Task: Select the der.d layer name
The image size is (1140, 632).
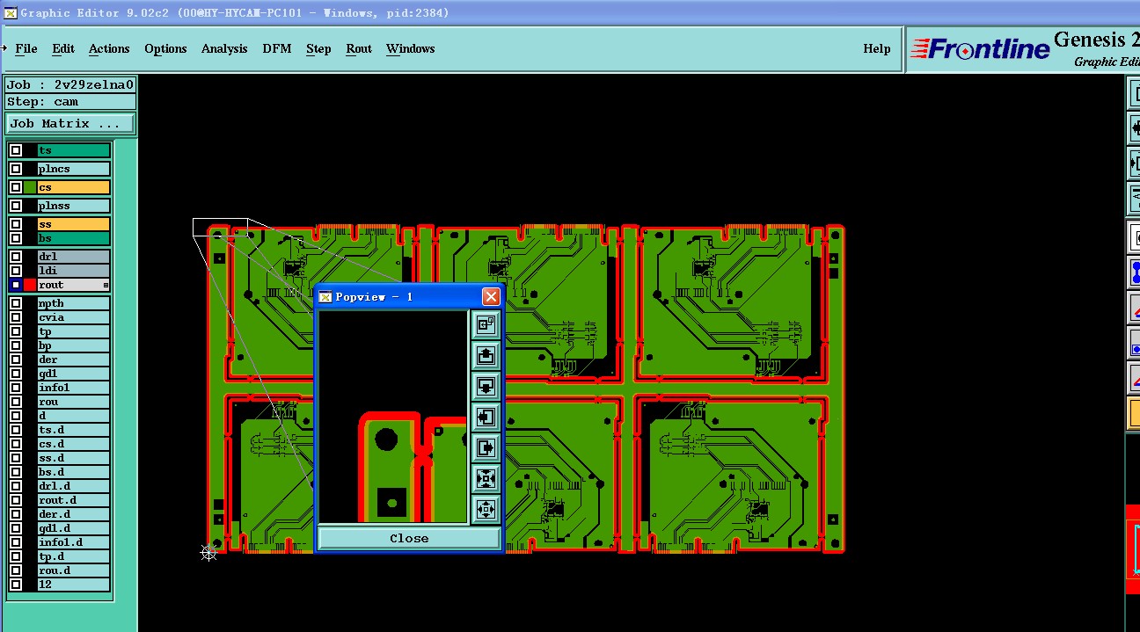Action: point(74,514)
